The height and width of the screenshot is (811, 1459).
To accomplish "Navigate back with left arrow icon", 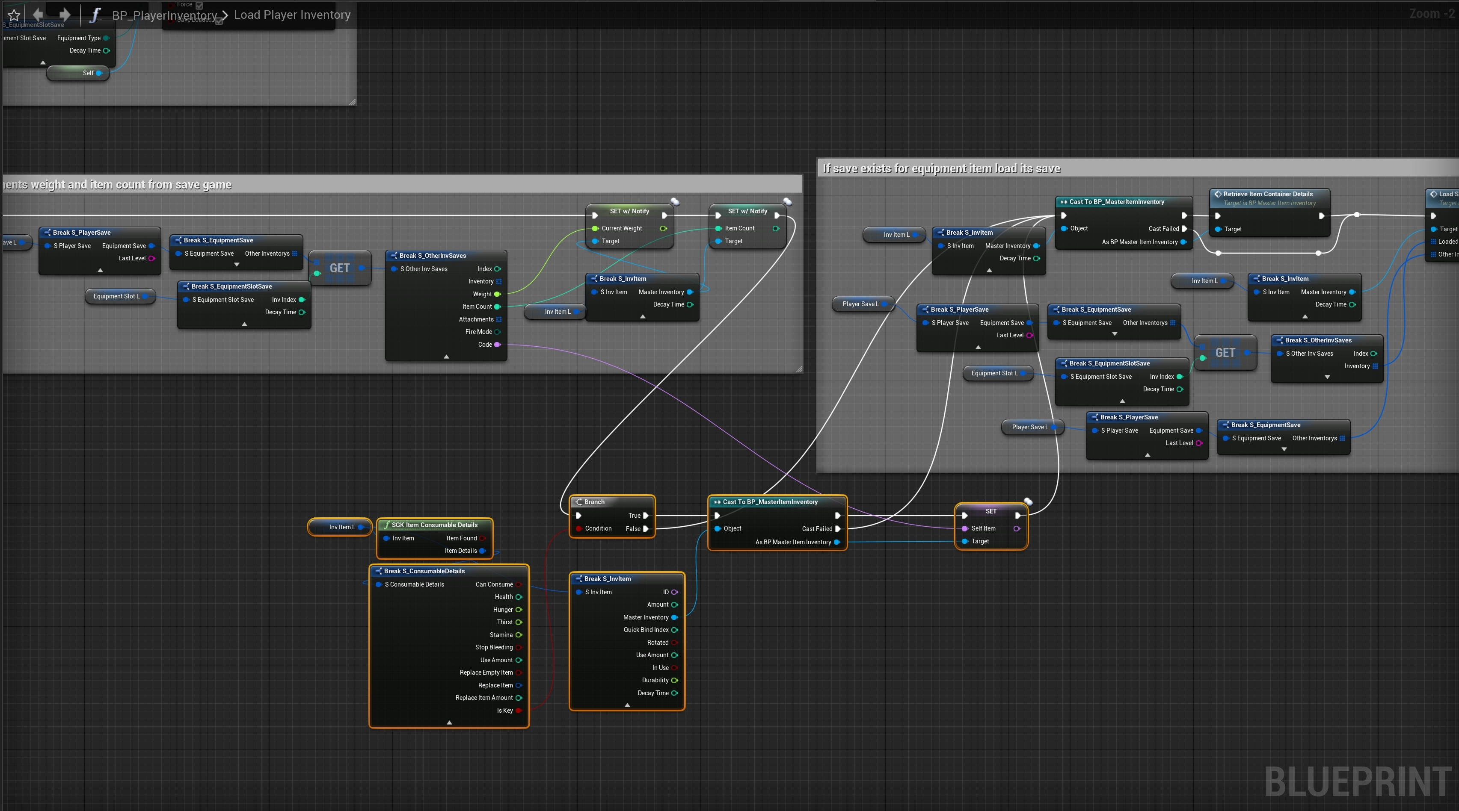I will (x=39, y=14).
